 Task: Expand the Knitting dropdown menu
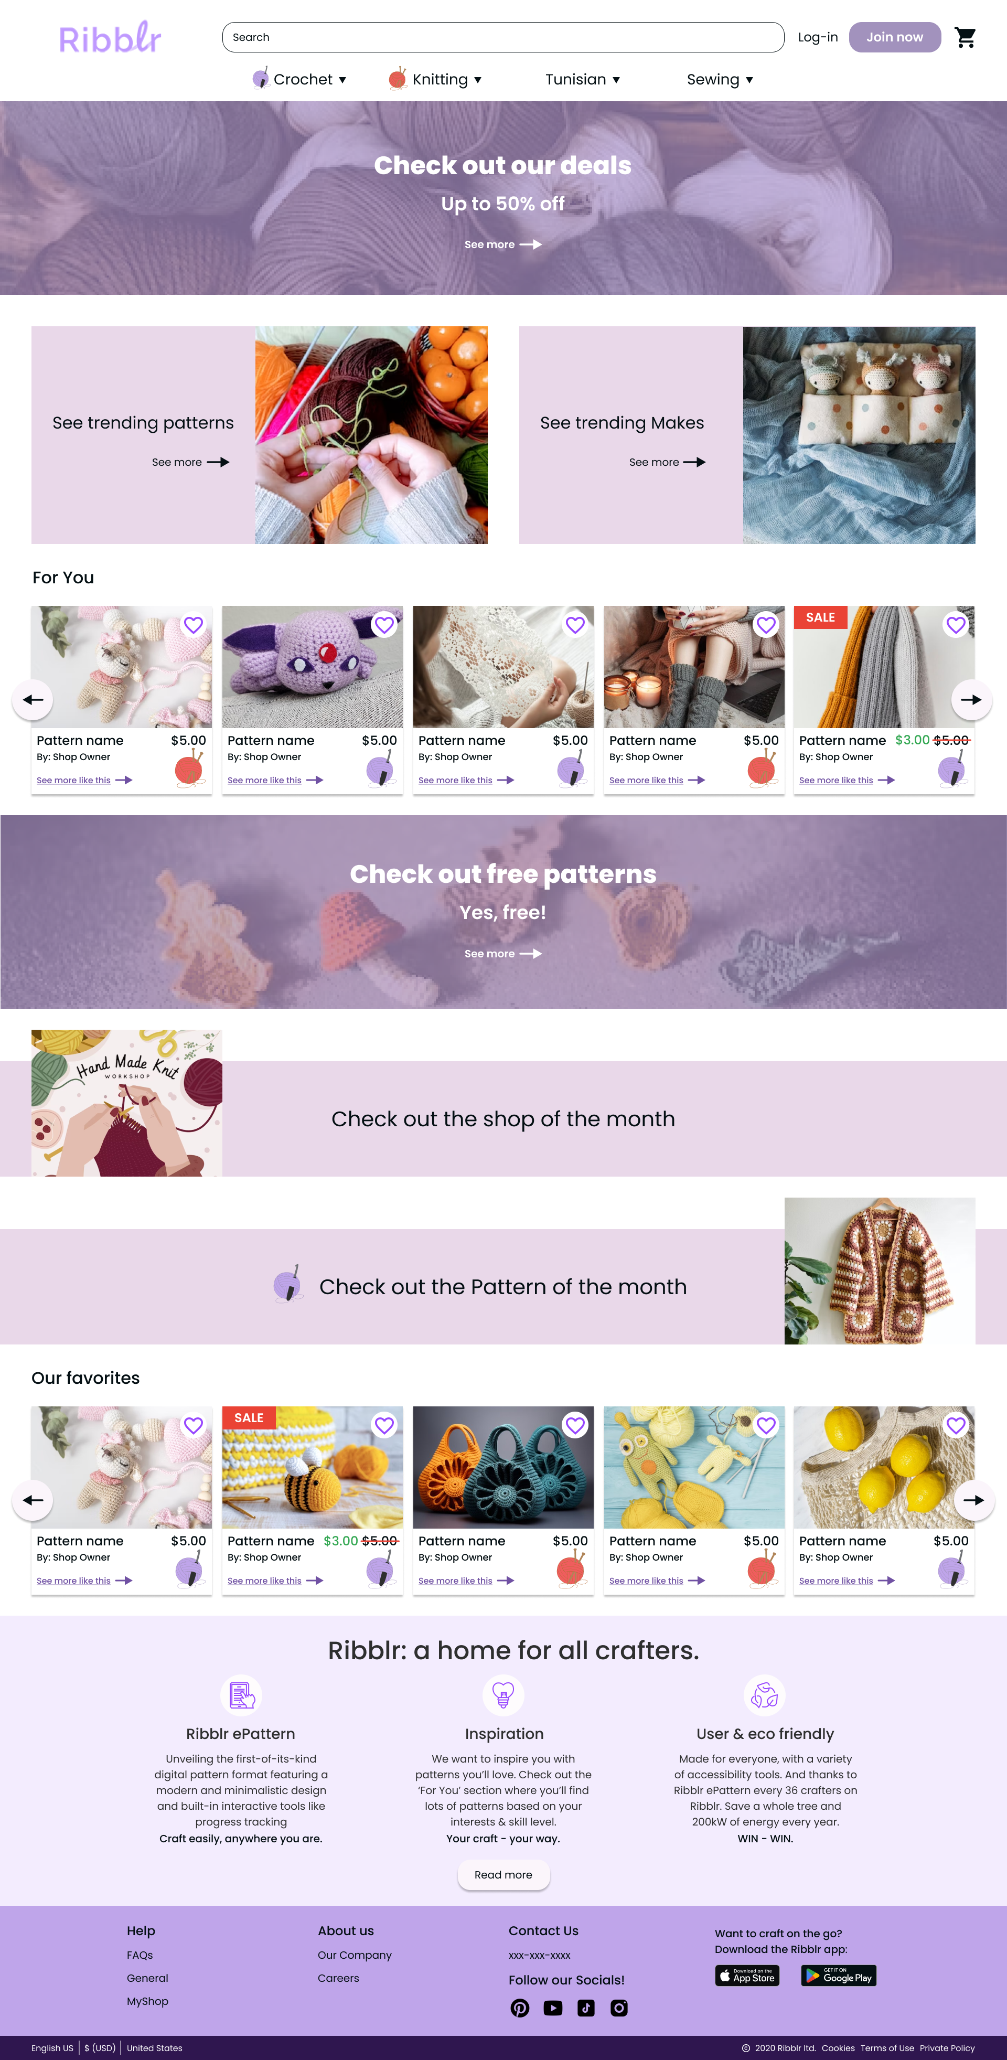coord(435,79)
